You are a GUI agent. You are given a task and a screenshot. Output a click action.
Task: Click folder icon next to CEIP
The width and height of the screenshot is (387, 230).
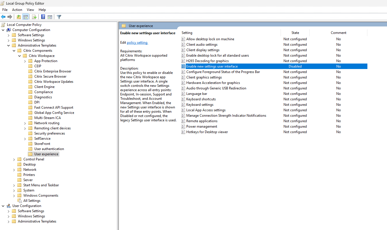(x=31, y=66)
